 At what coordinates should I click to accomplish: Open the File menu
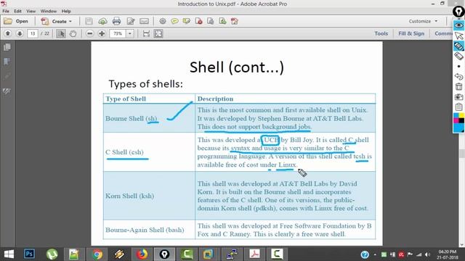6,11
